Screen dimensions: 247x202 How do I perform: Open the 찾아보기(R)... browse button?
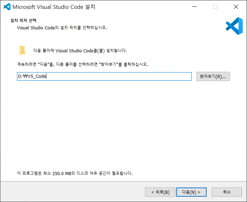click(213, 76)
